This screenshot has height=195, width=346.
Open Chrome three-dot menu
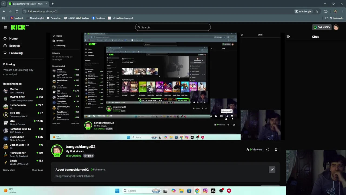pyautogui.click(x=342, y=11)
